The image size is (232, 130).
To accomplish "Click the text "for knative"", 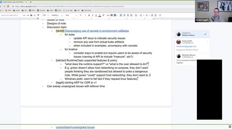I will pos(71,49).
